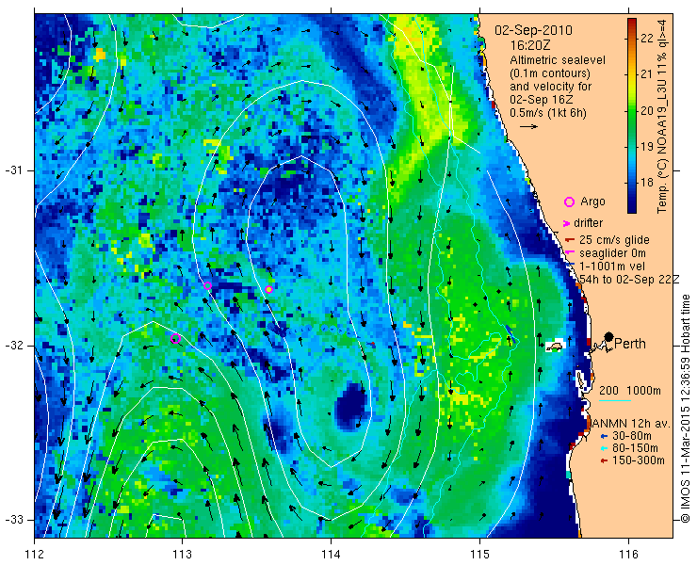This screenshot has height=565, width=697.
Task: Click the color bar at 20 degrees
Action: click(632, 111)
